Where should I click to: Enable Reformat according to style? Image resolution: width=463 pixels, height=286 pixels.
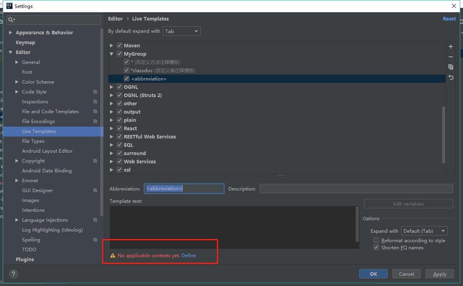[x=376, y=240]
